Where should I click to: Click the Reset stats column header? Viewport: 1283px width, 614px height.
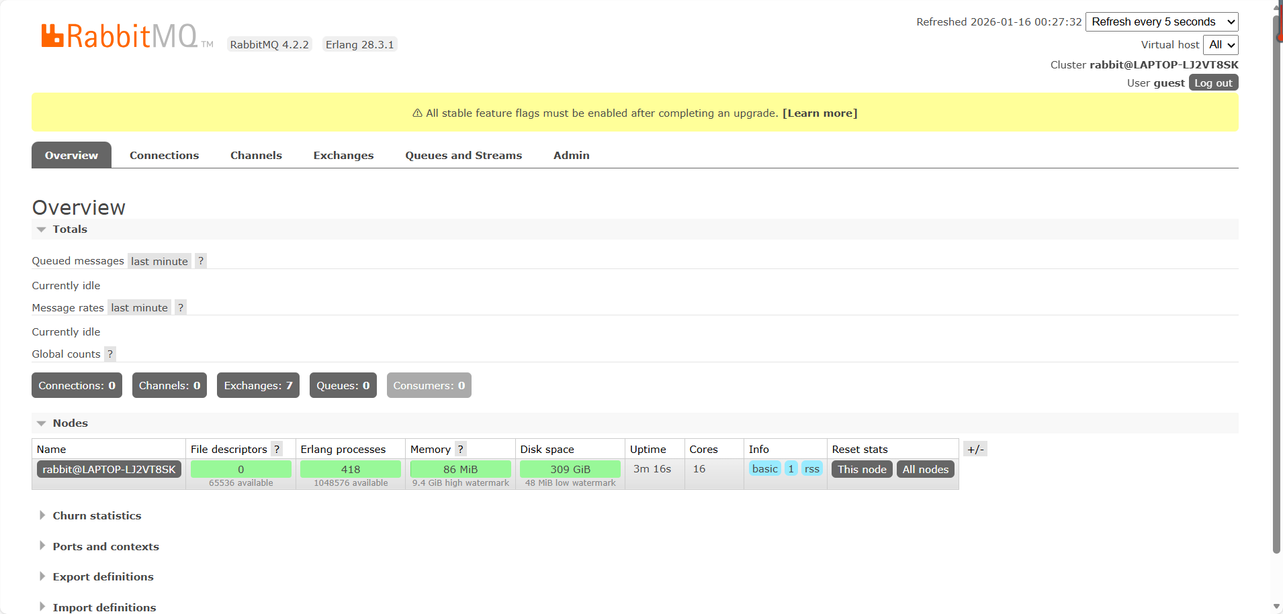pyautogui.click(x=860, y=449)
